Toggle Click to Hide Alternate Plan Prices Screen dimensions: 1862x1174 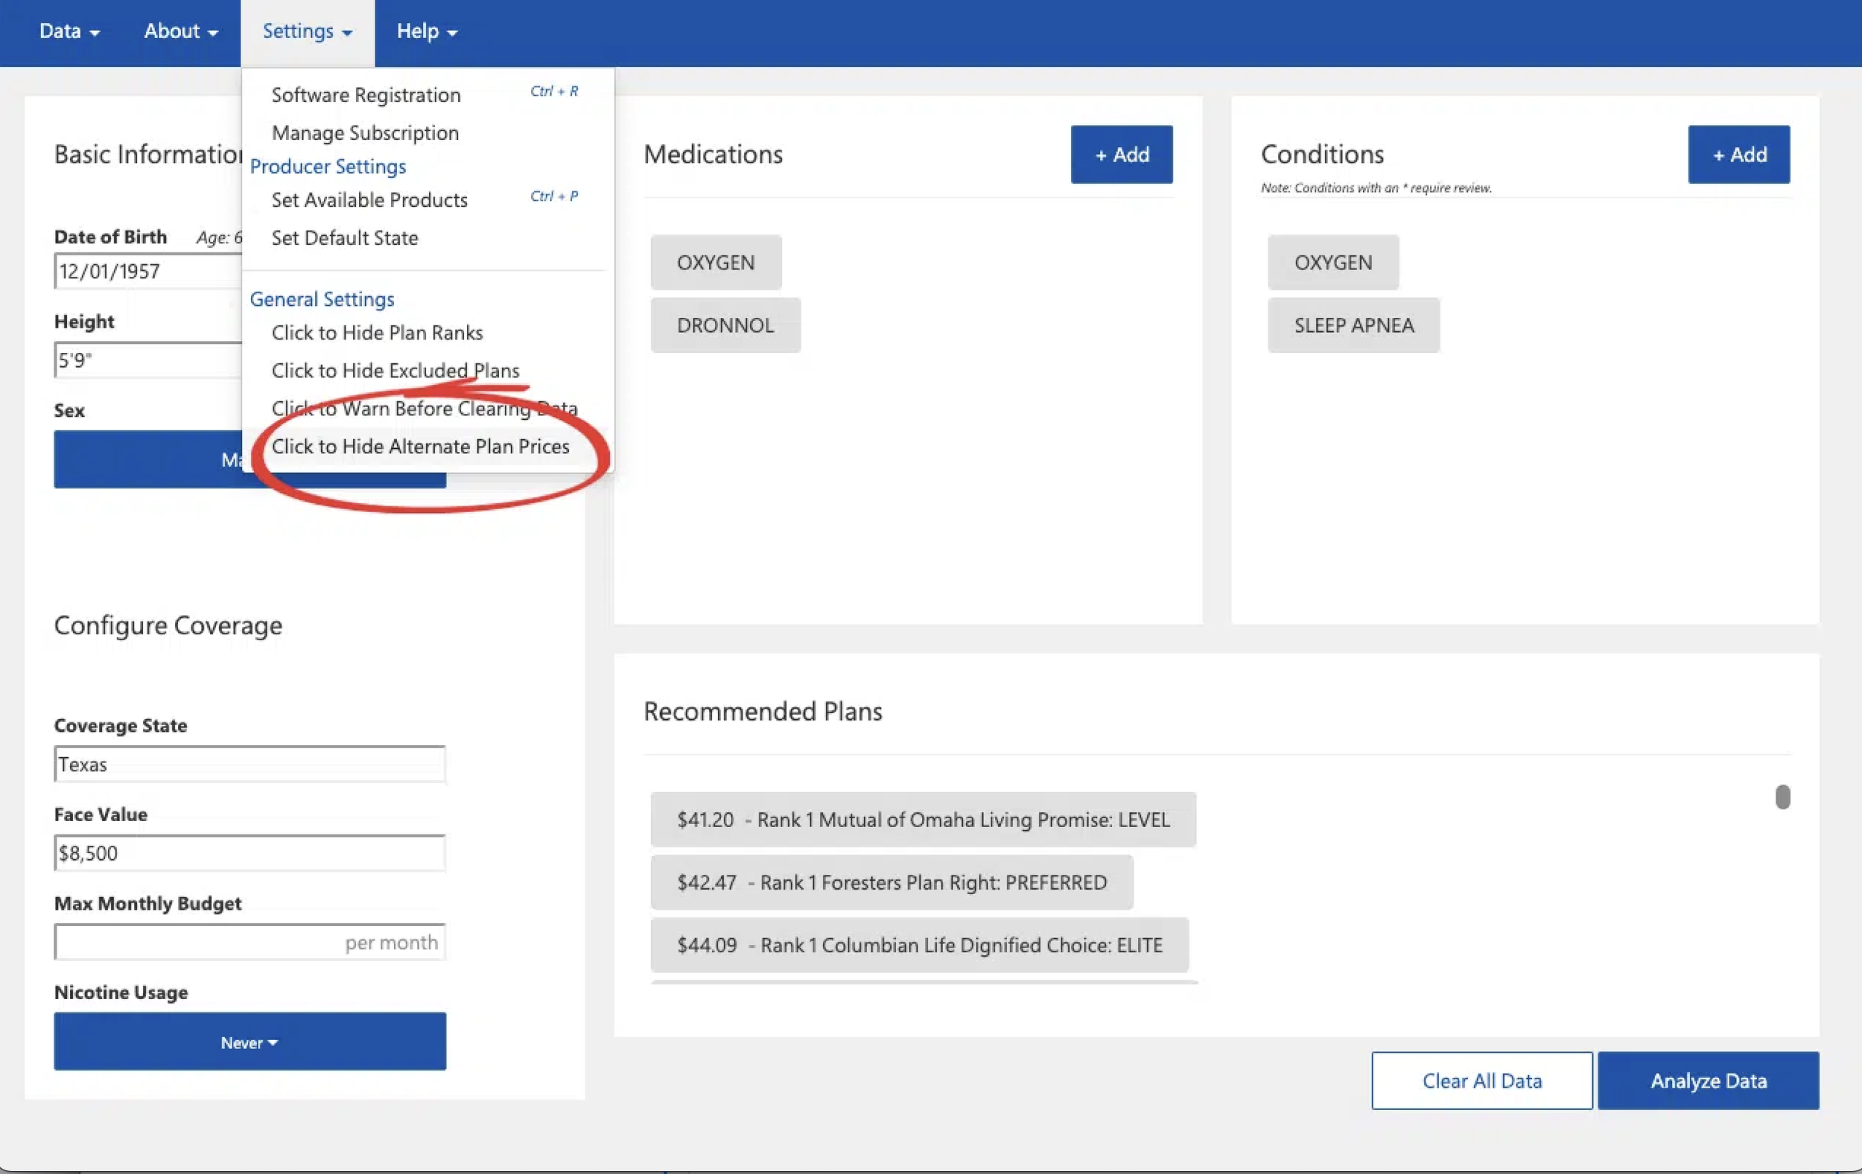pos(420,447)
